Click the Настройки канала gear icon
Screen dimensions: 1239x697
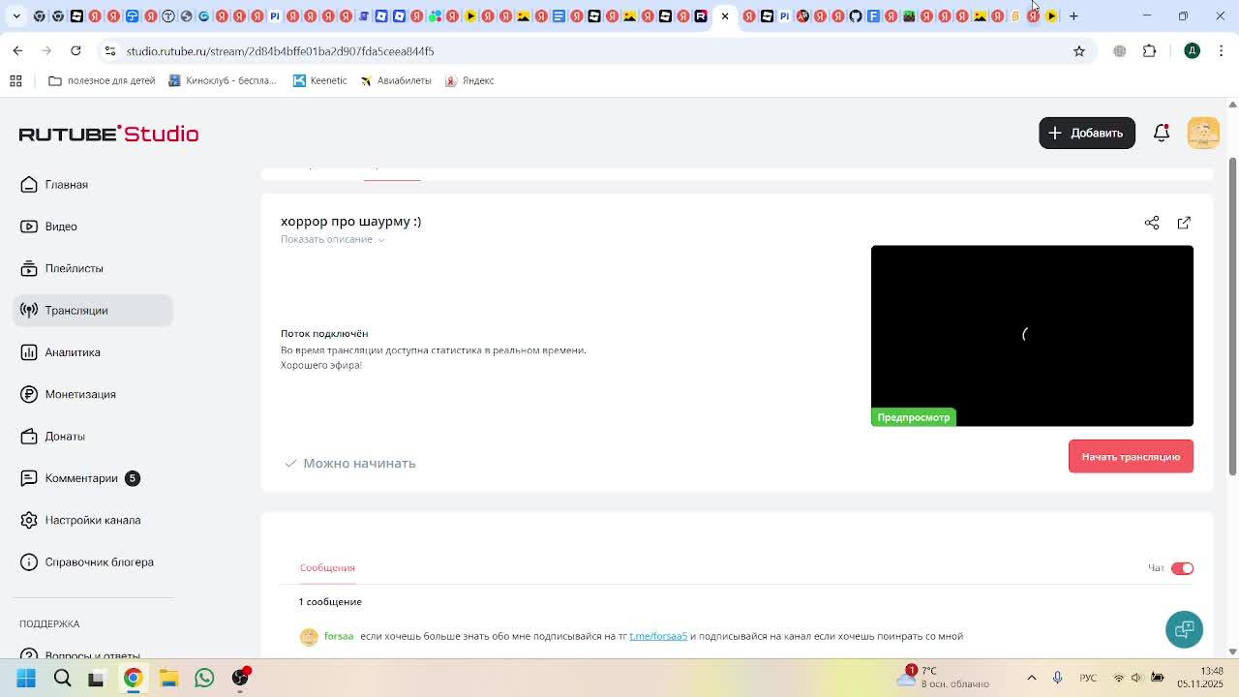pos(29,520)
